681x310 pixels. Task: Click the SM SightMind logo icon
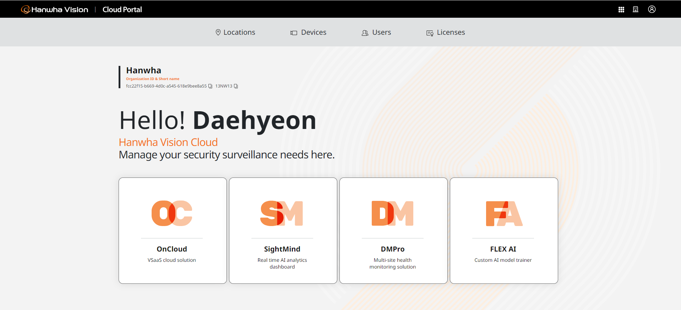282,213
